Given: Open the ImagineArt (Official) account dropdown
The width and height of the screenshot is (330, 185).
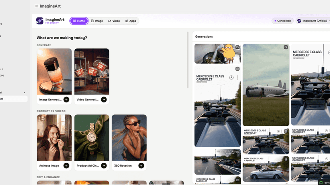Looking at the screenshot, I should tap(313, 21).
